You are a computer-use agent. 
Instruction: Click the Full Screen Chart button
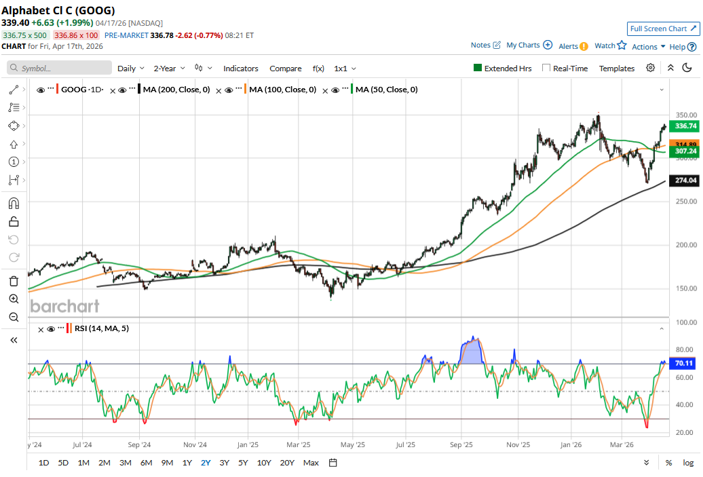coord(662,28)
